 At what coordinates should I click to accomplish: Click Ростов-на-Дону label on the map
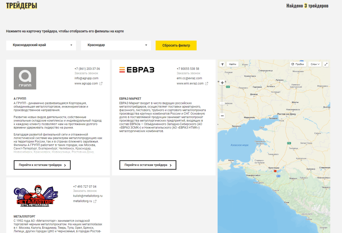[x=287, y=114]
